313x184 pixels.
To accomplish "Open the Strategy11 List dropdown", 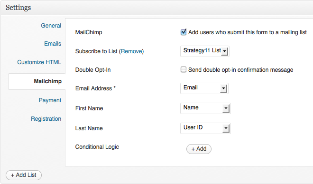I will point(204,51).
